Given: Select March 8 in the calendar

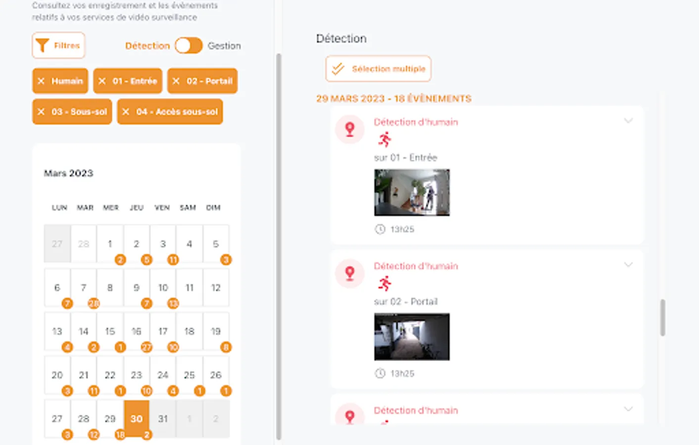Looking at the screenshot, I should (x=110, y=288).
